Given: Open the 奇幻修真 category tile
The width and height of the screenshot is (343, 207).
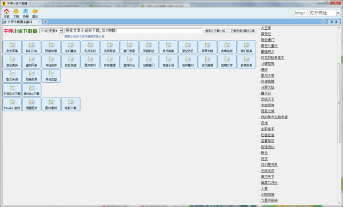Looking at the screenshot, I should 246,47.
